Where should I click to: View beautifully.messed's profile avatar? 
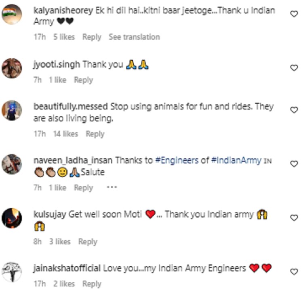click(x=12, y=110)
